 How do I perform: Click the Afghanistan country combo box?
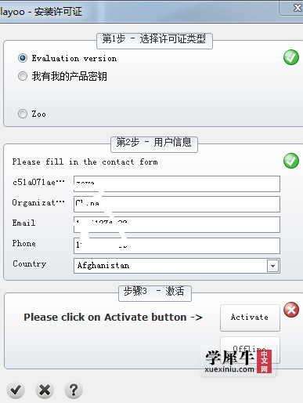coord(177,266)
